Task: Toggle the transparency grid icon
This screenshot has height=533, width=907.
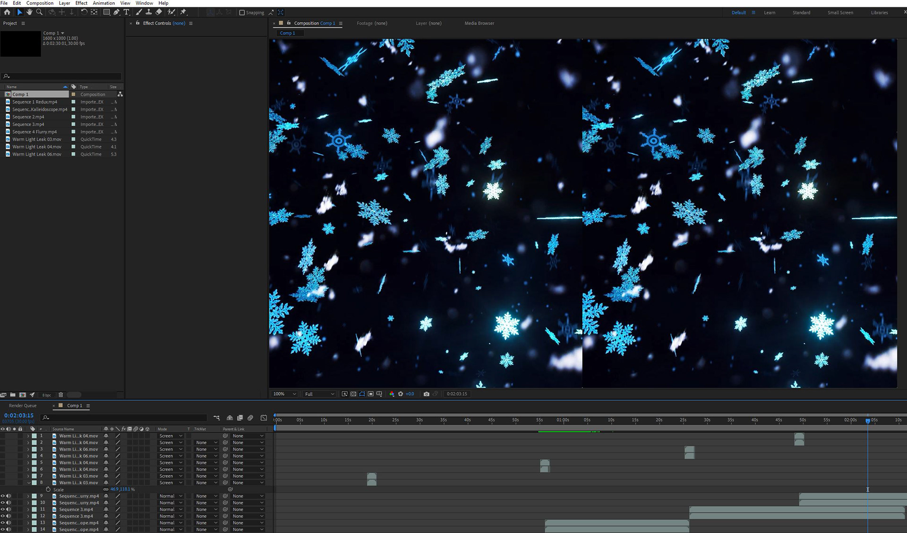Action: 353,394
